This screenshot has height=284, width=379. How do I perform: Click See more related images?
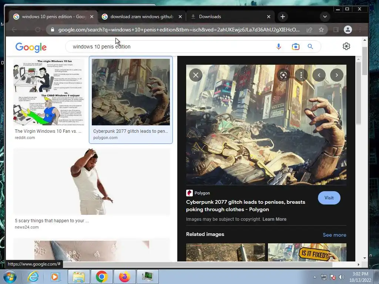coord(335,235)
